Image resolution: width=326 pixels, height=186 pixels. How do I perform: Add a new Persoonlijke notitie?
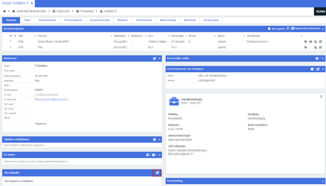317,58
